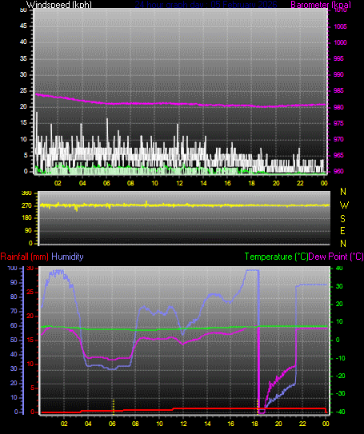Click "-40" on the green Temperature axis
The width and height of the screenshot is (364, 434).
pos(340,412)
